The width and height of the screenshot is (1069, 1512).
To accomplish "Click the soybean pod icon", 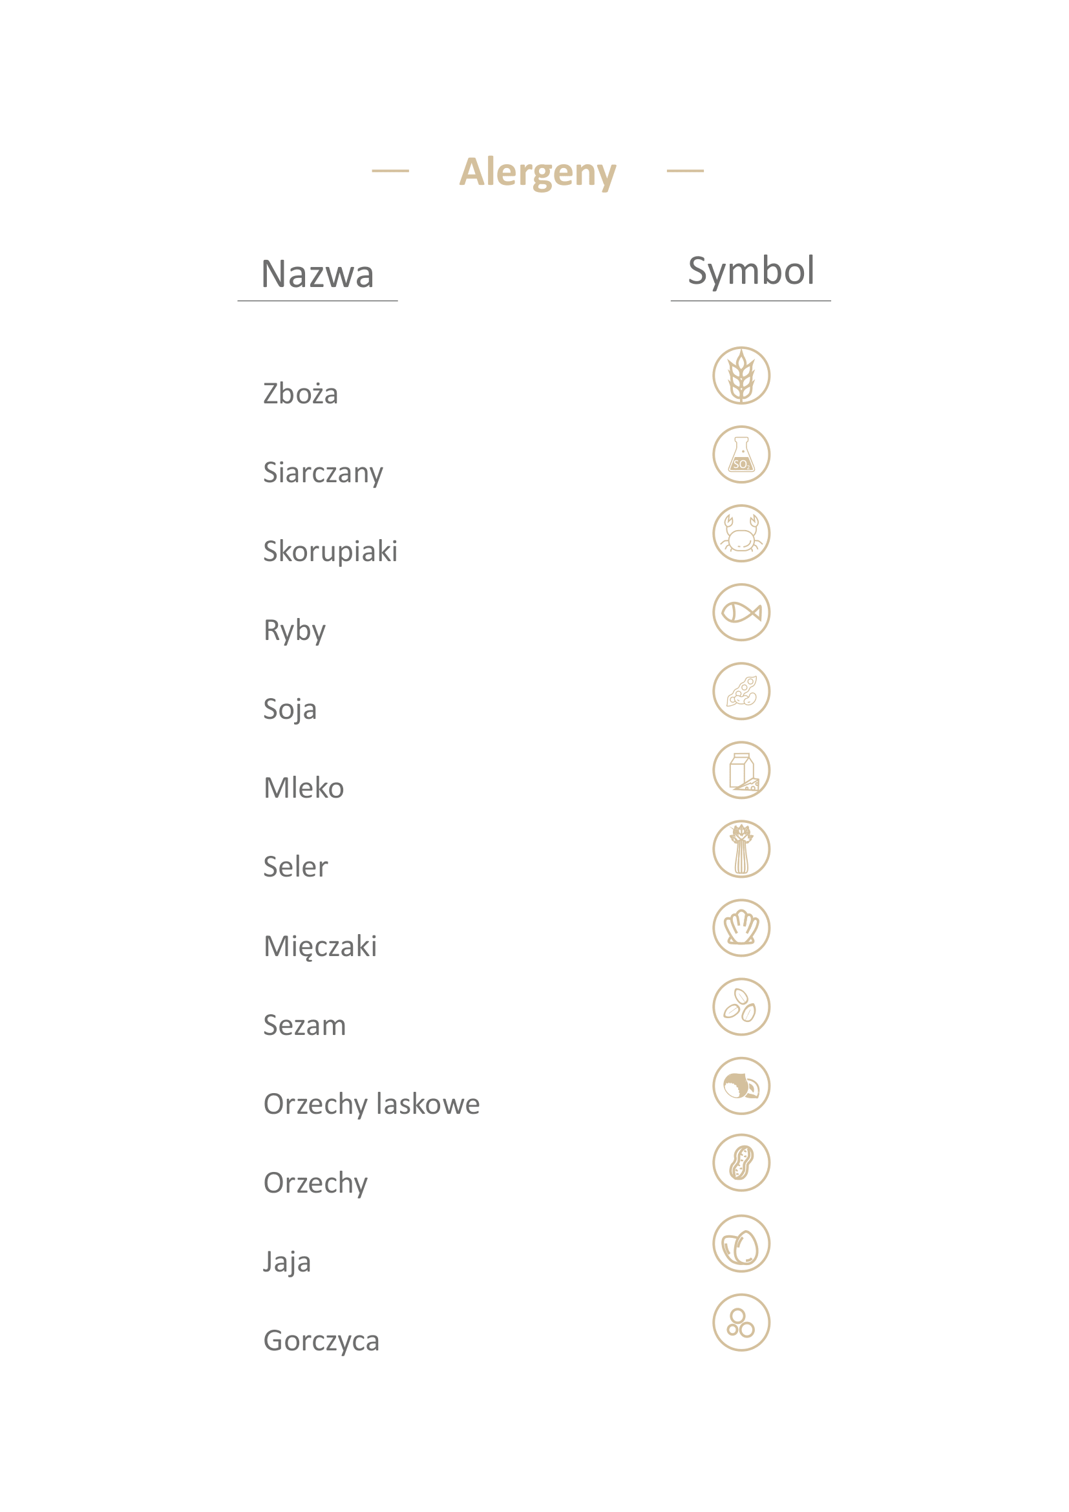I will pyautogui.click(x=741, y=692).
